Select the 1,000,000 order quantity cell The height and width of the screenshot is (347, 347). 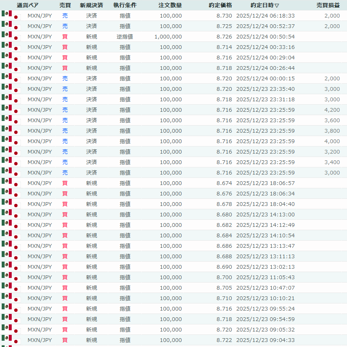168,37
